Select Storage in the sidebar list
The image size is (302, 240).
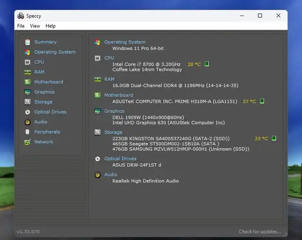point(43,102)
